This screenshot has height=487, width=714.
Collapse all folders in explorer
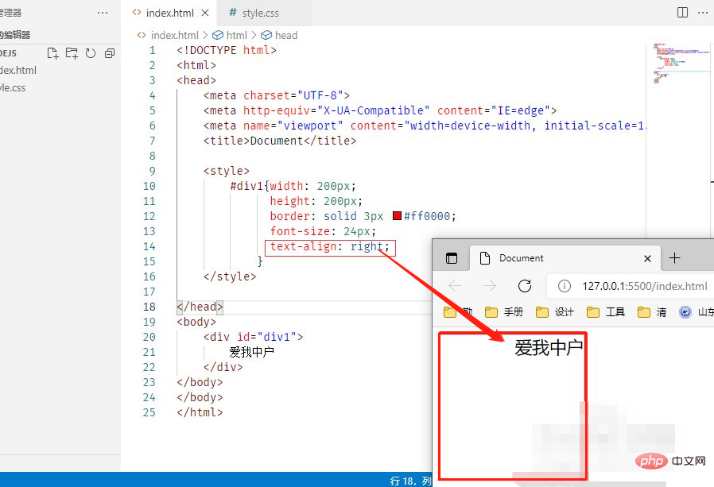109,53
